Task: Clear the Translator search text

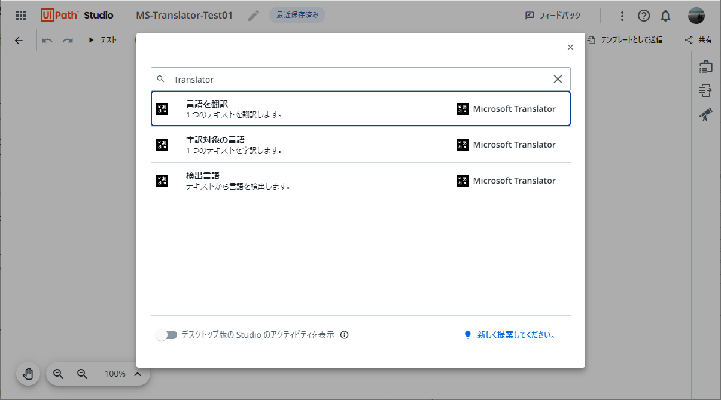Action: [x=558, y=79]
